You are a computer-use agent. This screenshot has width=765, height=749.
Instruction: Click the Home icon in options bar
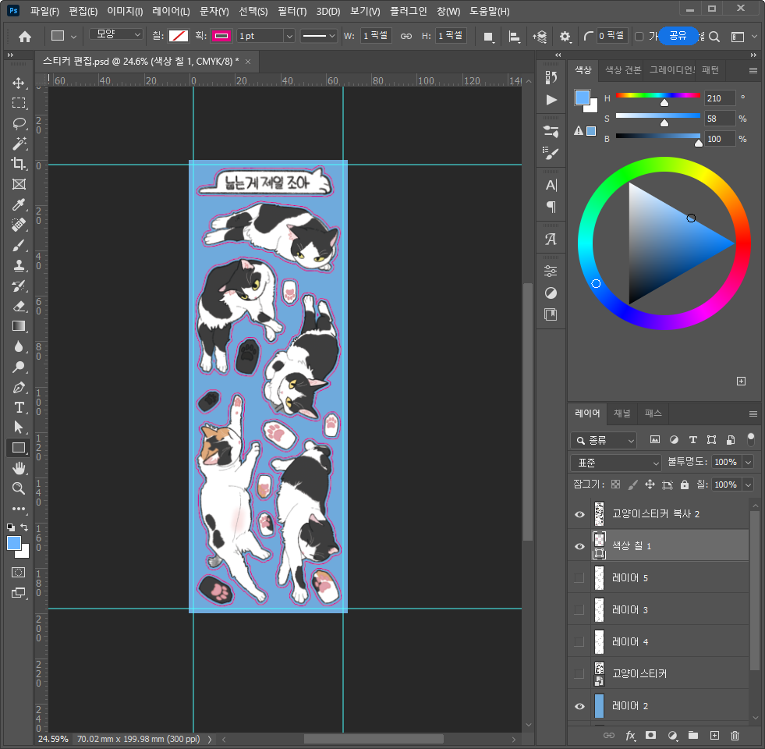pos(24,36)
